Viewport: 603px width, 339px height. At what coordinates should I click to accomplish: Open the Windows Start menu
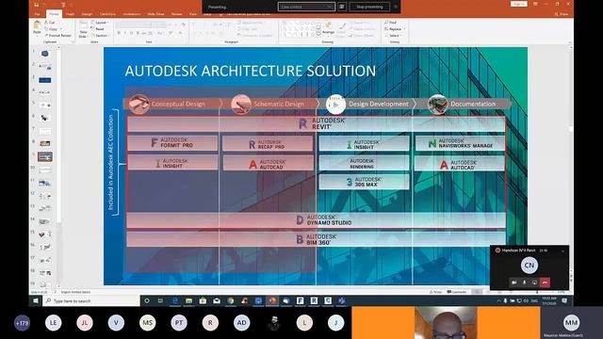pos(36,301)
